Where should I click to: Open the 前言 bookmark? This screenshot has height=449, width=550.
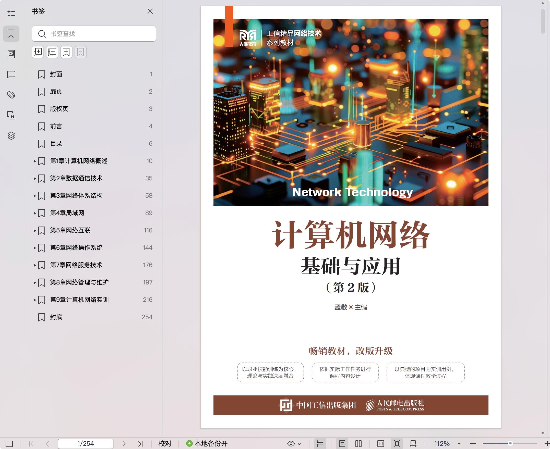pyautogui.click(x=94, y=126)
